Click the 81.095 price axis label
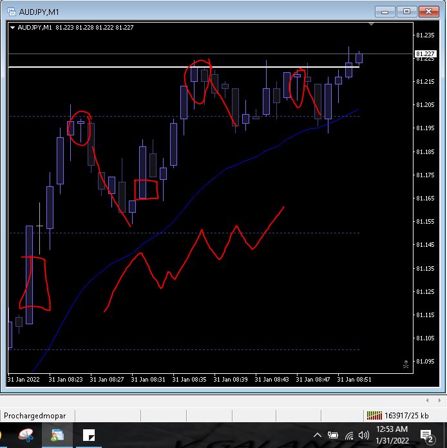The width and height of the screenshot is (447, 448). 425,361
